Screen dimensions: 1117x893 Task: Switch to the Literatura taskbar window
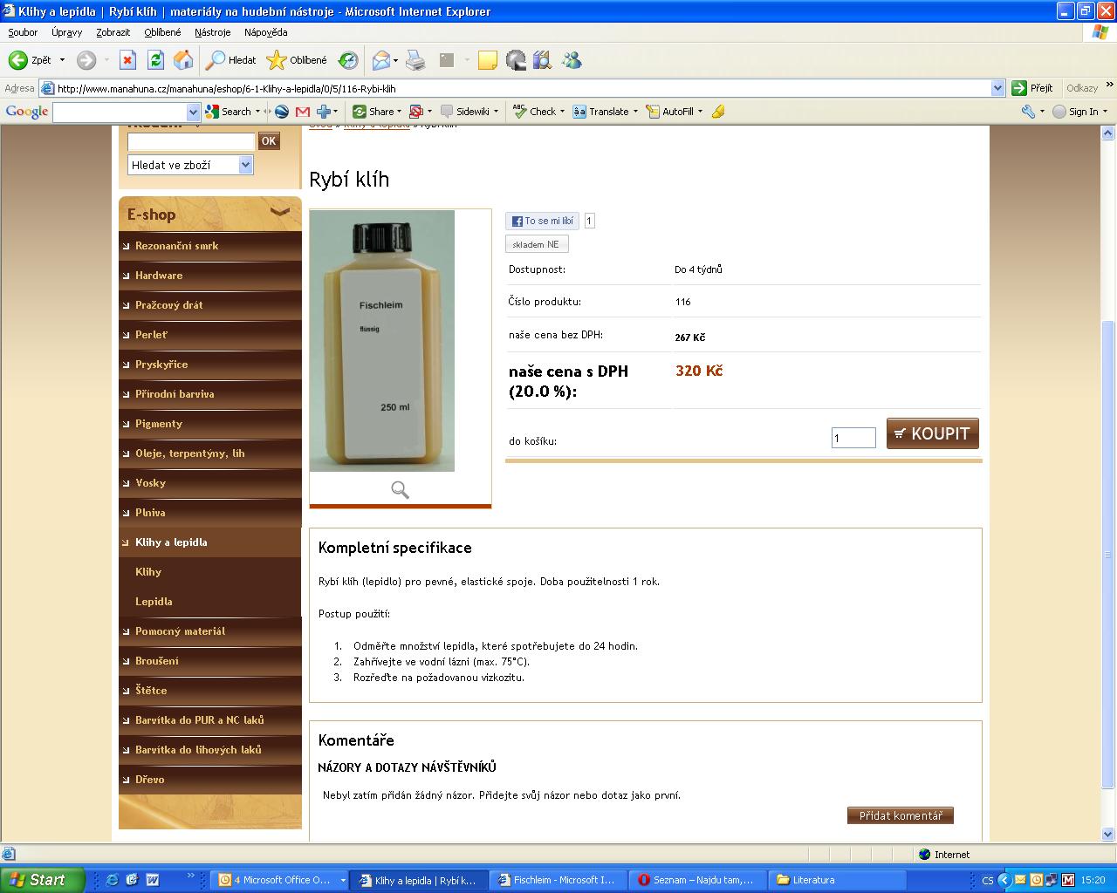812,880
